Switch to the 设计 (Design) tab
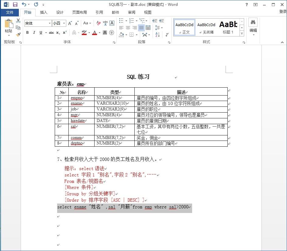287x251 pixels. [60, 12]
